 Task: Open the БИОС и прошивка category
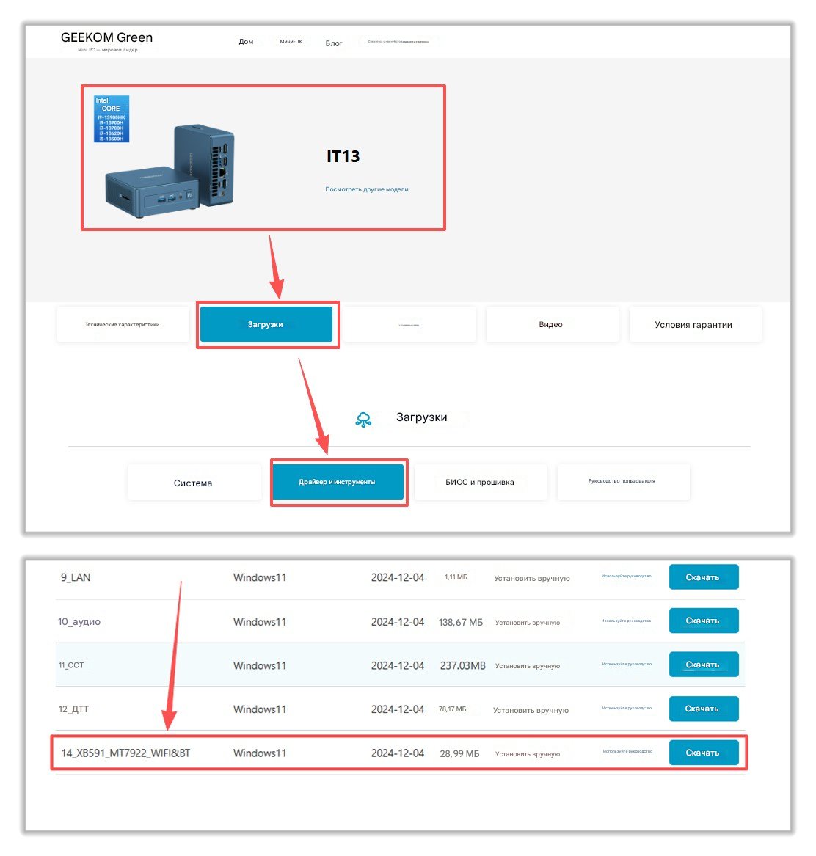pos(480,482)
